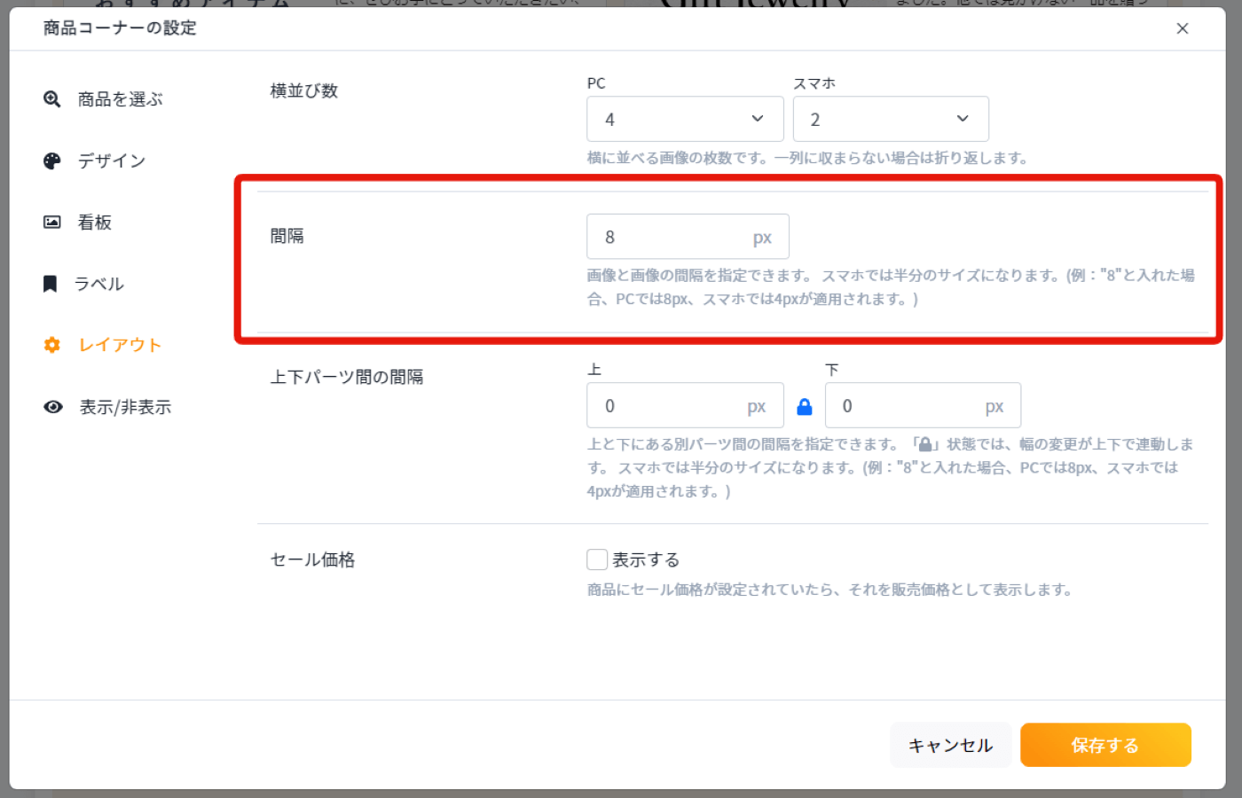Image resolution: width=1242 pixels, height=798 pixels.
Task: Click the 商品コーナーの設定 dialog title
Action: click(x=120, y=28)
